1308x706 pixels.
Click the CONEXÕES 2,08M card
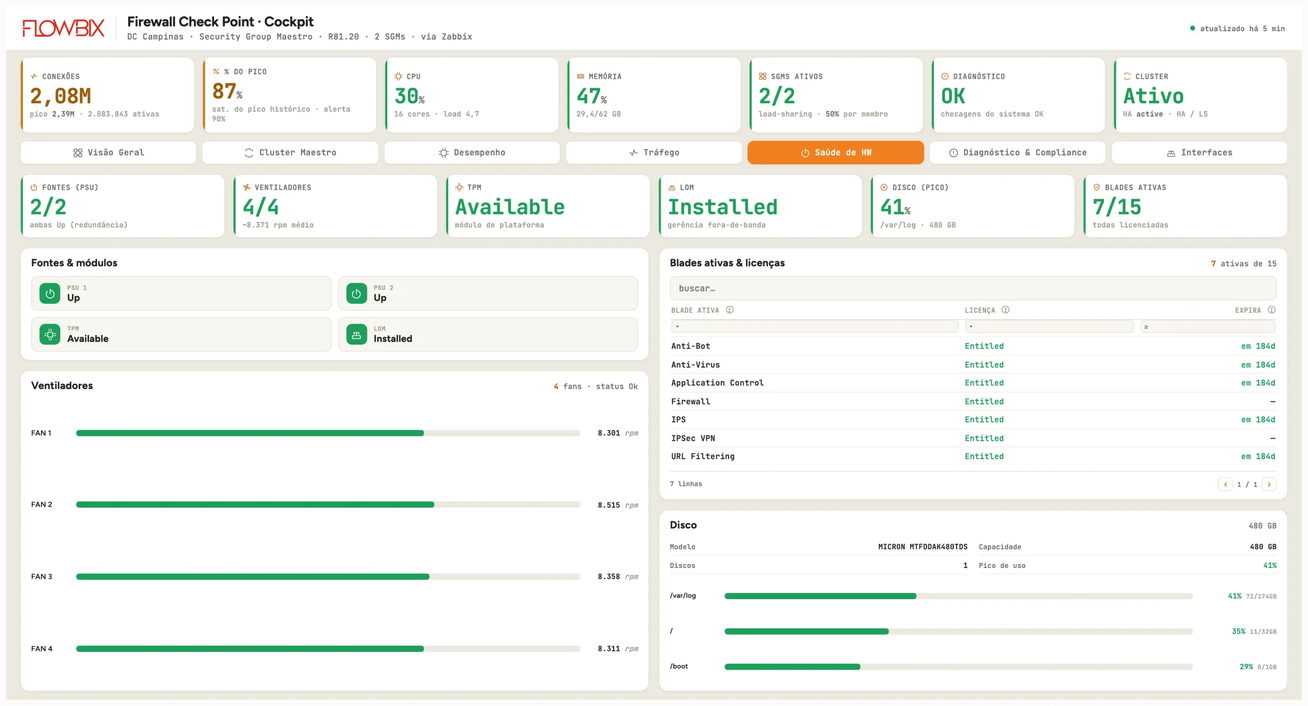107,95
